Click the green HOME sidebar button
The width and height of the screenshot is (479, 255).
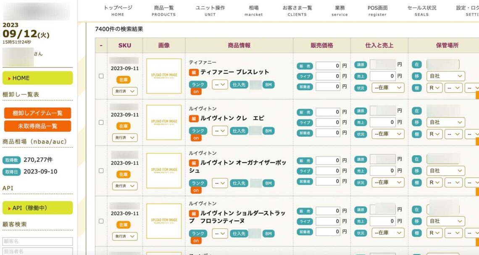coord(37,78)
